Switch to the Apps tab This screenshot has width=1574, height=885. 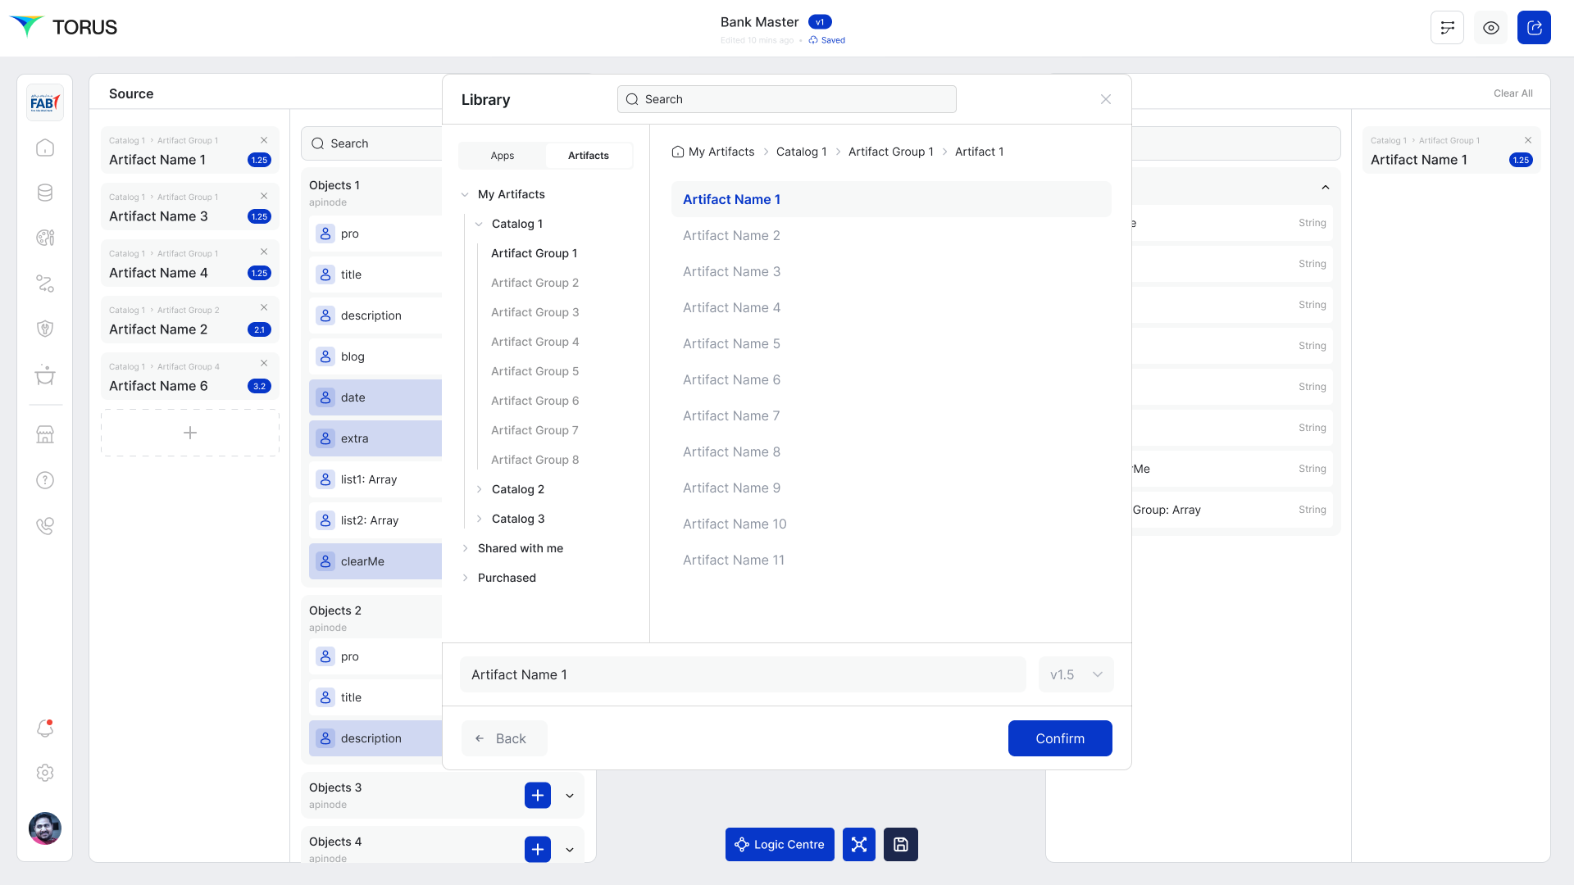[502, 156]
